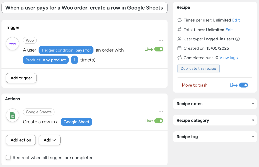Click the Duplicate this recipe button
Screen dimensions: 259x167
coord(198,68)
